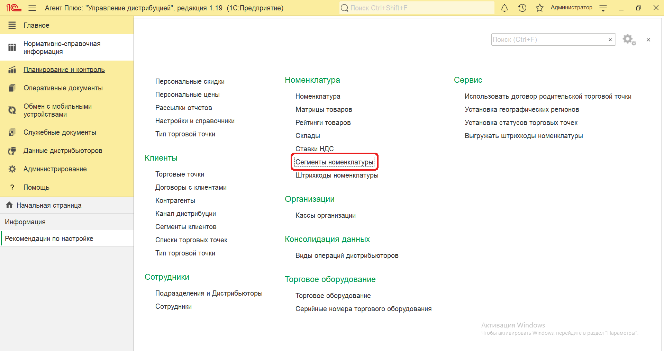Open Установка статусов торговых точек
This screenshot has width=664, height=351.
click(521, 123)
